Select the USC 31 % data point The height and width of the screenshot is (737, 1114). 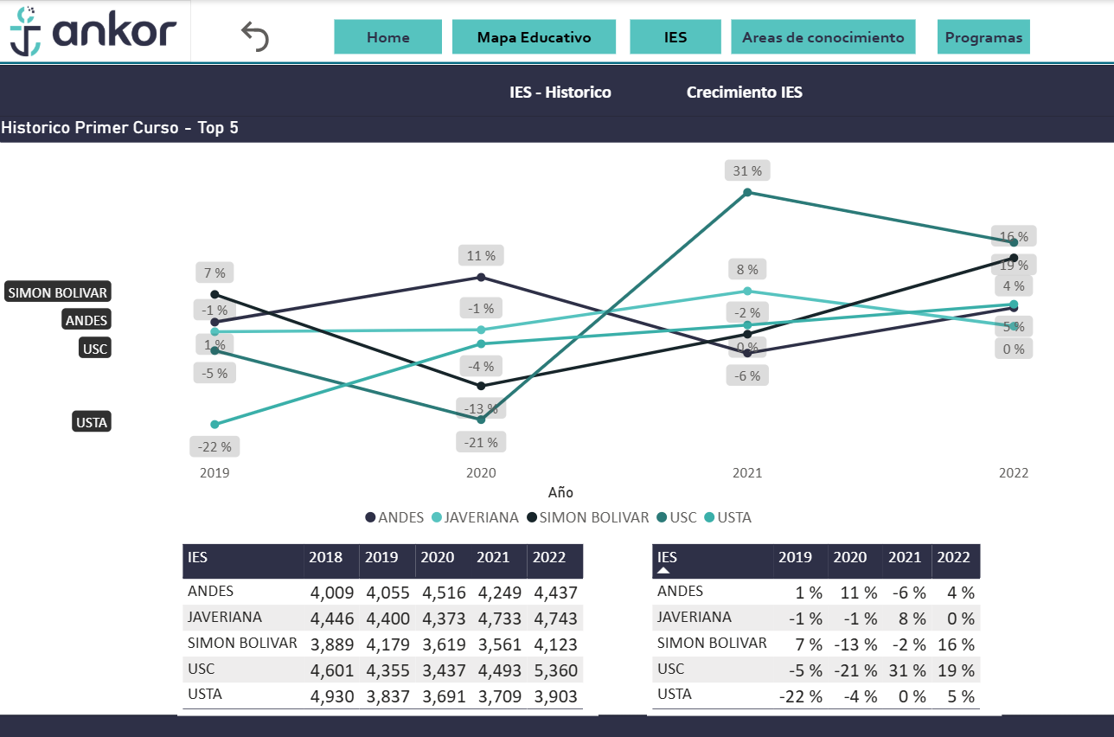[748, 192]
